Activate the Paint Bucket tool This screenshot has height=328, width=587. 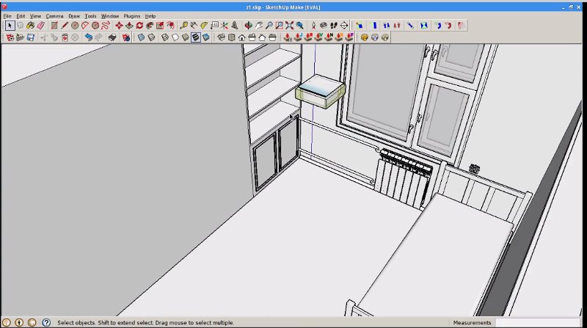click(30, 25)
